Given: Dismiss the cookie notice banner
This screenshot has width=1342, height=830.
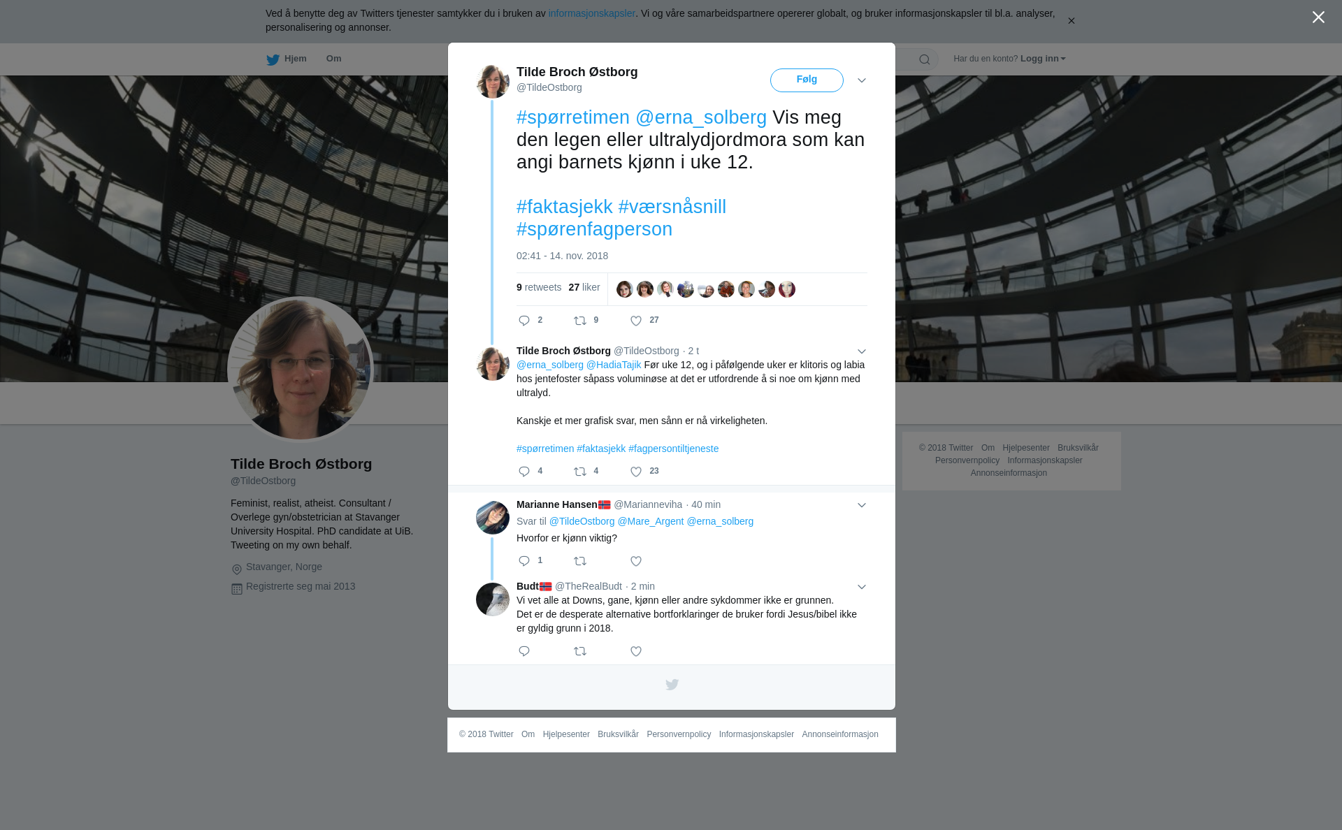Looking at the screenshot, I should click(1071, 21).
